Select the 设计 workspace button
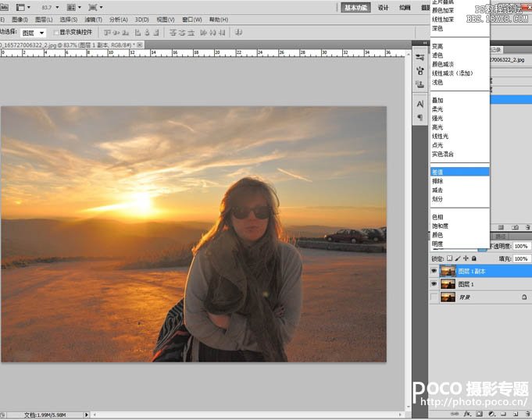Viewport: 532px width, 420px height. tap(383, 8)
